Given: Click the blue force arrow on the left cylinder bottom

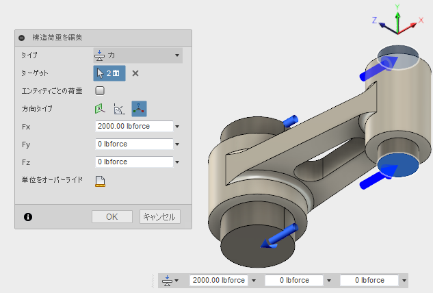Looking at the screenshot, I should (280, 236).
